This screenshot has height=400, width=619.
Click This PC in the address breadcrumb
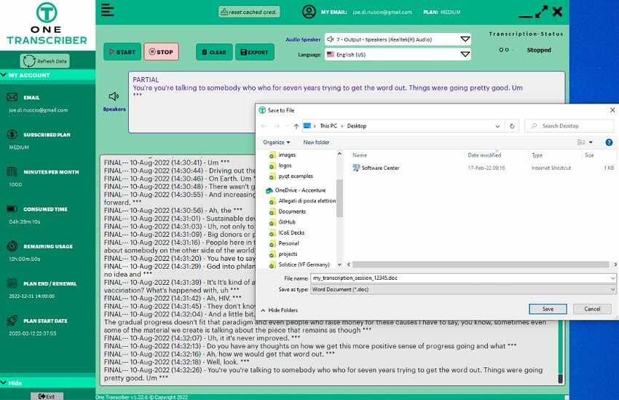[328, 126]
